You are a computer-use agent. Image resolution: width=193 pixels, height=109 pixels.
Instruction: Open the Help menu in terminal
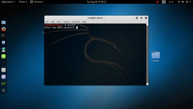(x=84, y=22)
